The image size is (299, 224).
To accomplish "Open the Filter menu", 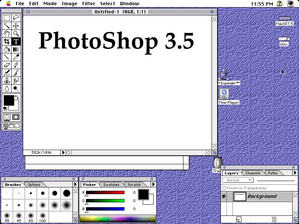I will coord(89,4).
